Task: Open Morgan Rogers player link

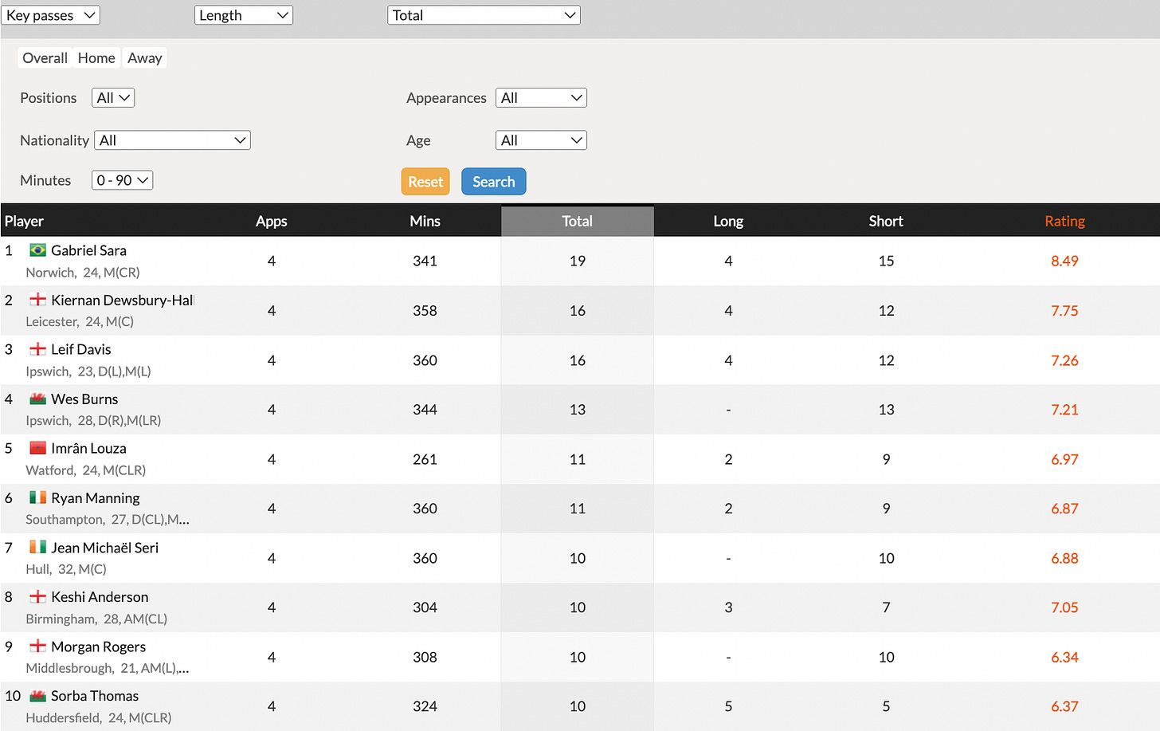Action: click(x=98, y=646)
